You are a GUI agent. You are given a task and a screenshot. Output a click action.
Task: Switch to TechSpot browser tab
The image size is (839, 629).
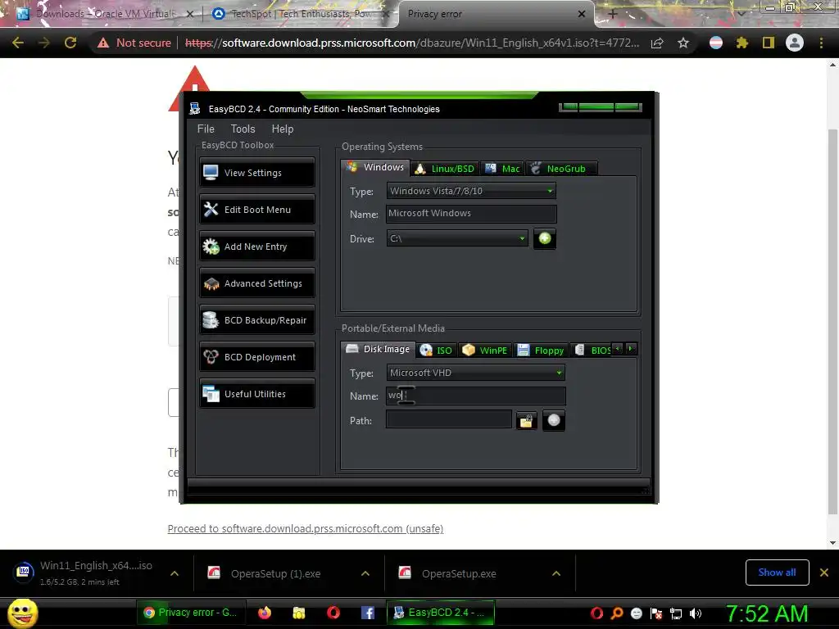pos(300,14)
